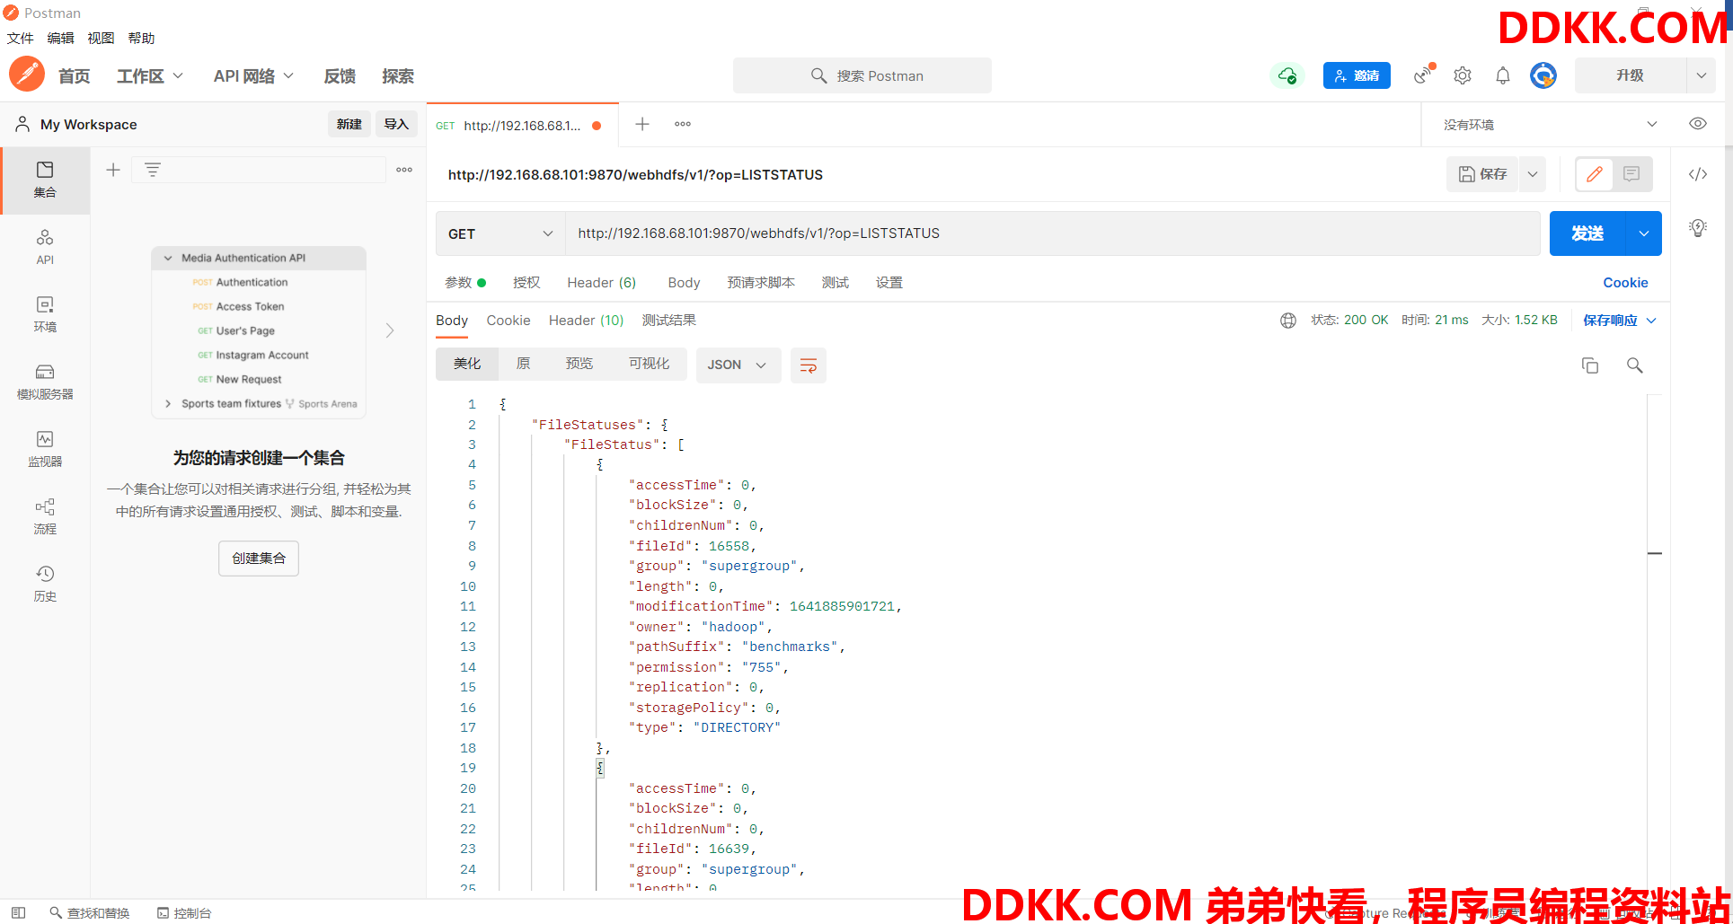1733x924 pixels.
Task: Open the GET method dropdown
Action: (500, 233)
